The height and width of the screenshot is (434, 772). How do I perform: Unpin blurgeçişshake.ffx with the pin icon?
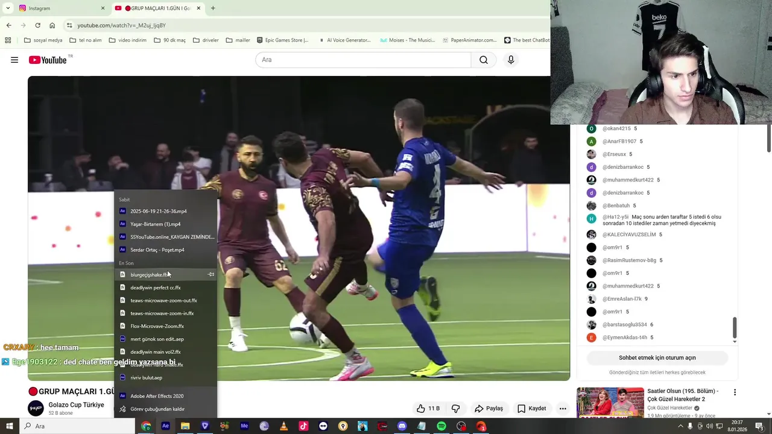point(211,274)
